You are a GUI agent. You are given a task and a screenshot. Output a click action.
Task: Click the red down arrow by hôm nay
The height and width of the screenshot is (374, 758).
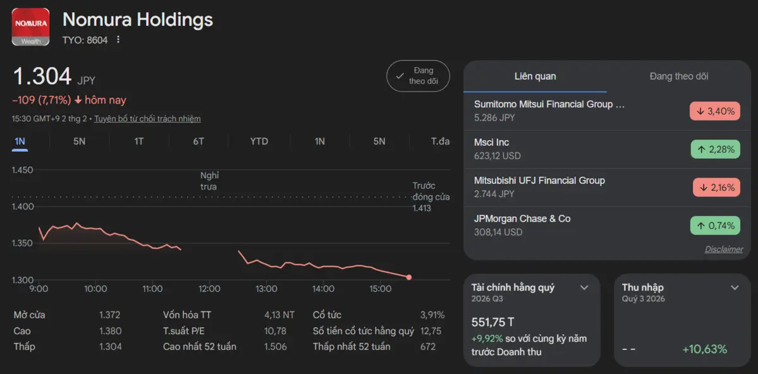78,100
